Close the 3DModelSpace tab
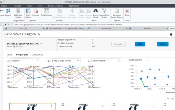The height and width of the screenshot is (110, 175). (x=126, y=29)
